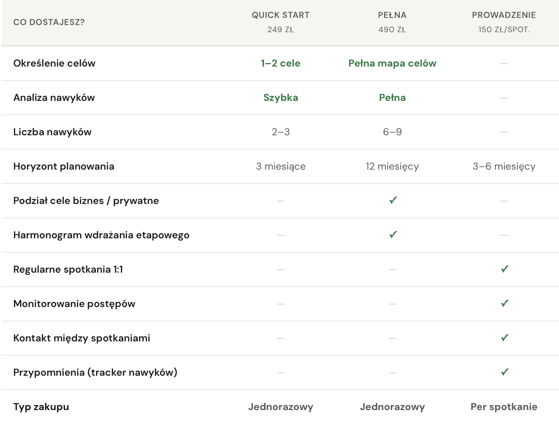Click the green '1–2 cele' text

(x=281, y=63)
